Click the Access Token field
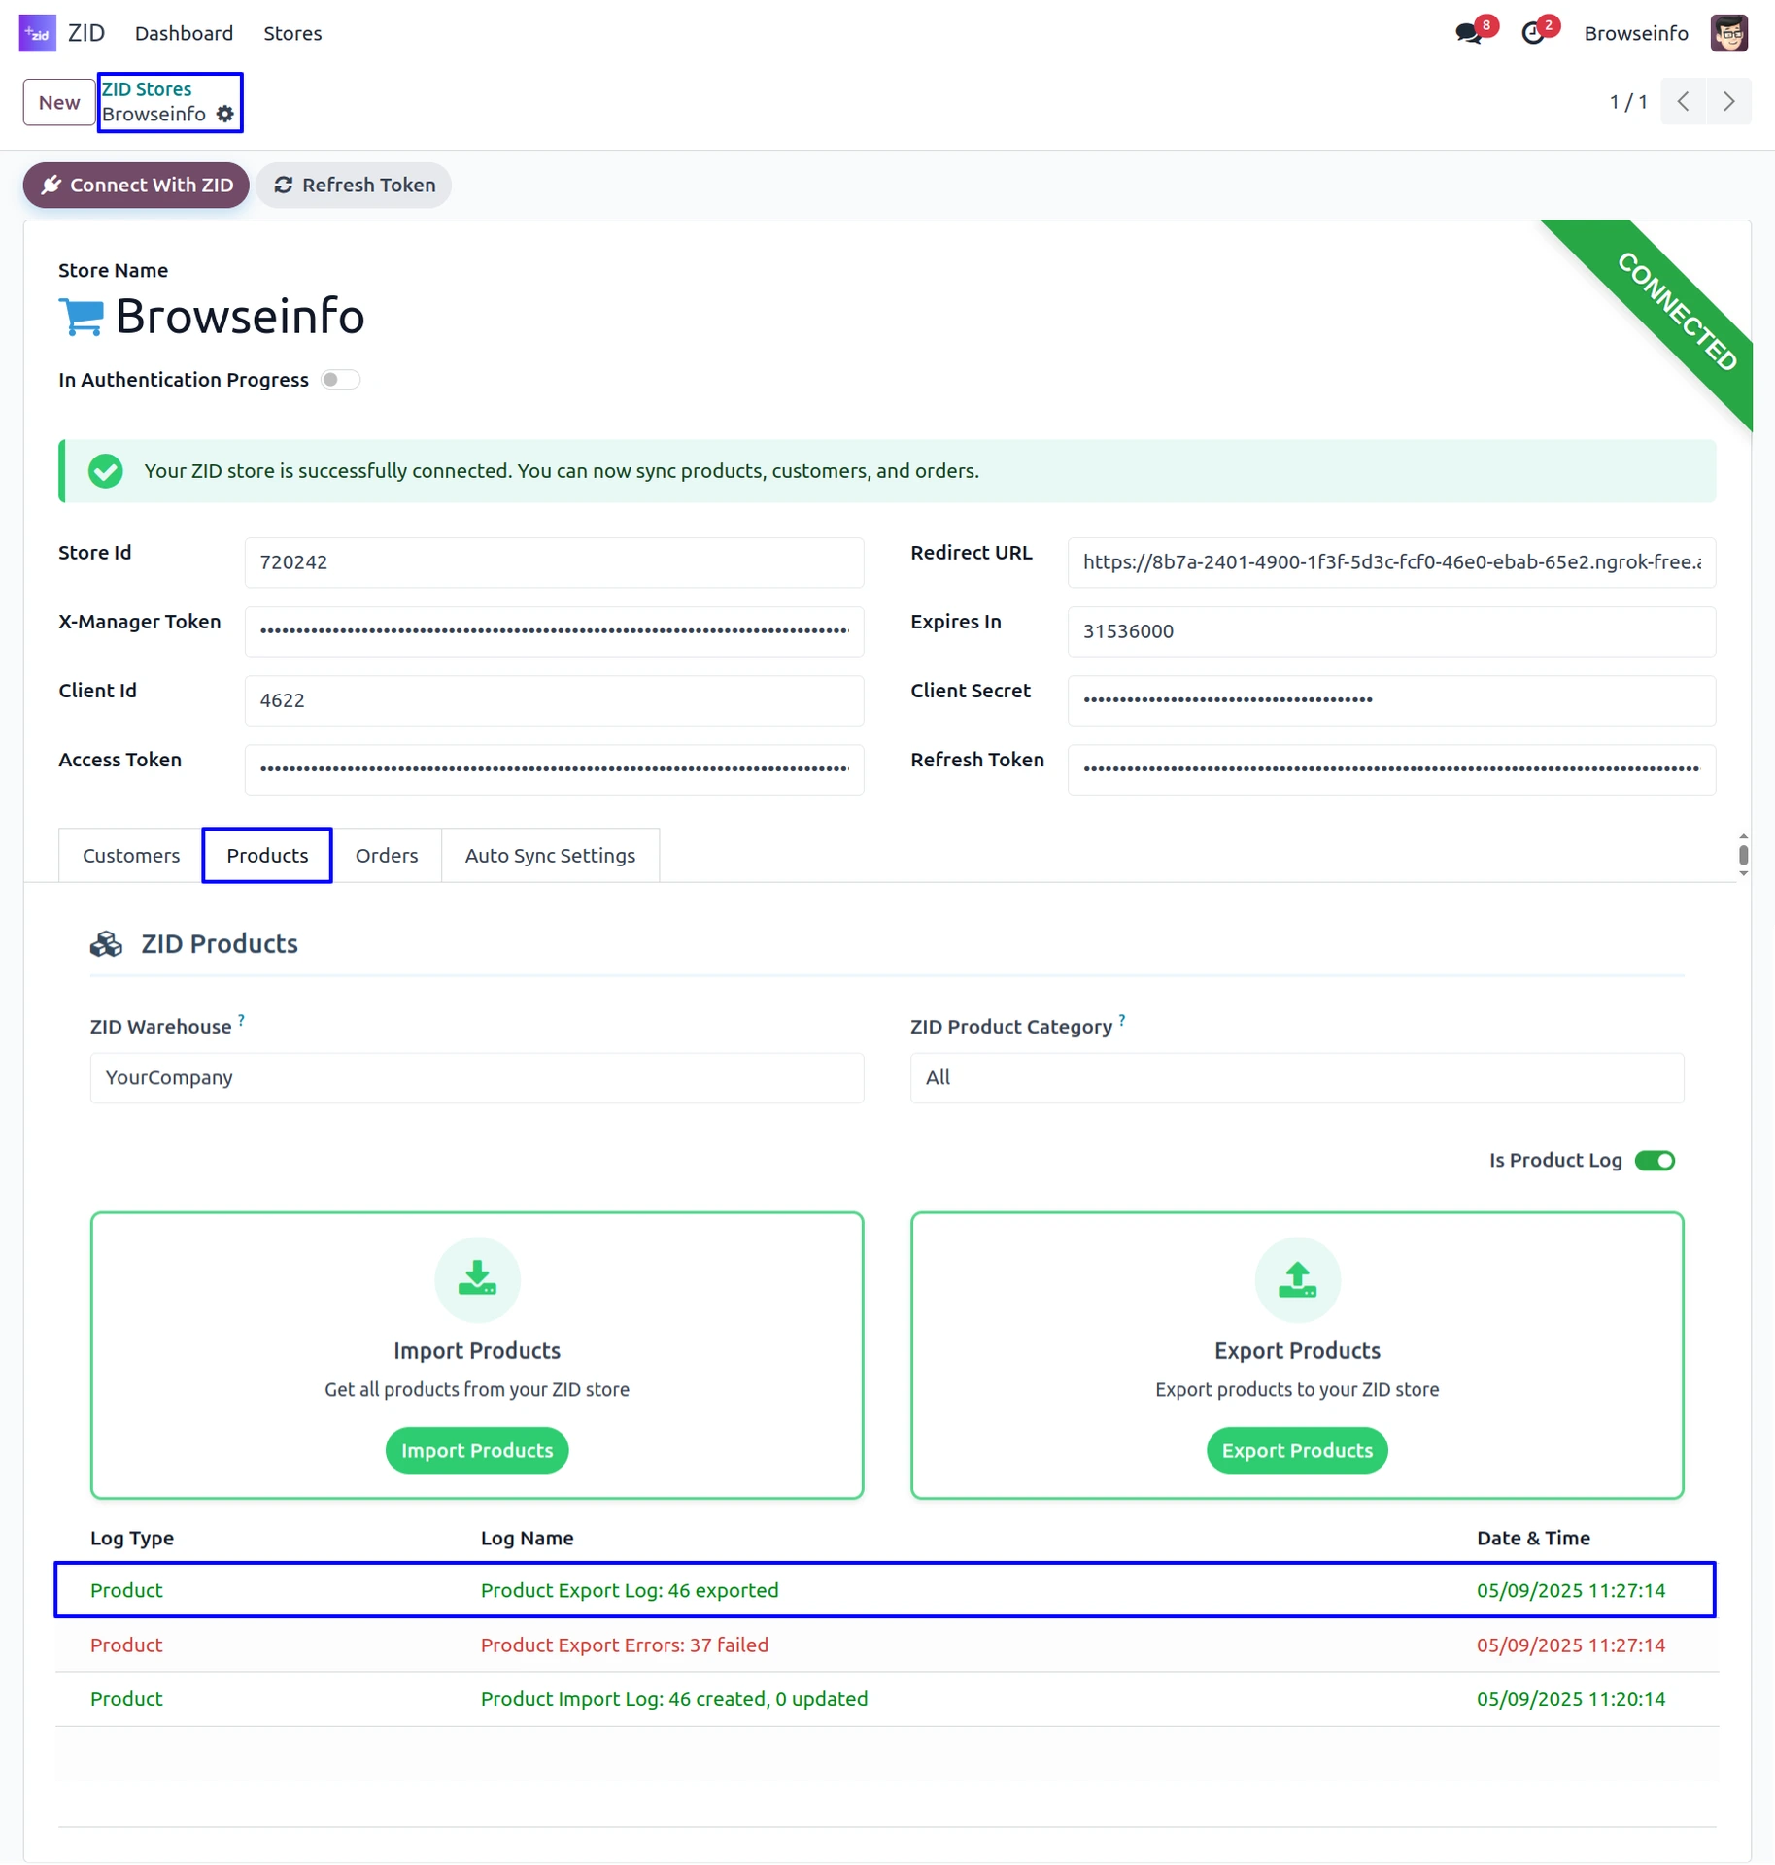 pos(554,769)
